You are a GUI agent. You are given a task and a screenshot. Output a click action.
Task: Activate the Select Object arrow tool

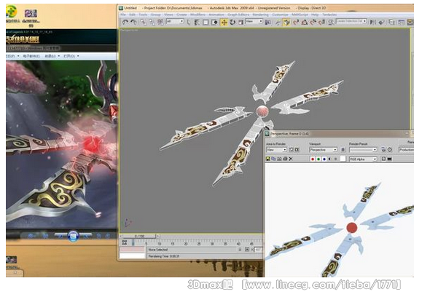(x=189, y=23)
